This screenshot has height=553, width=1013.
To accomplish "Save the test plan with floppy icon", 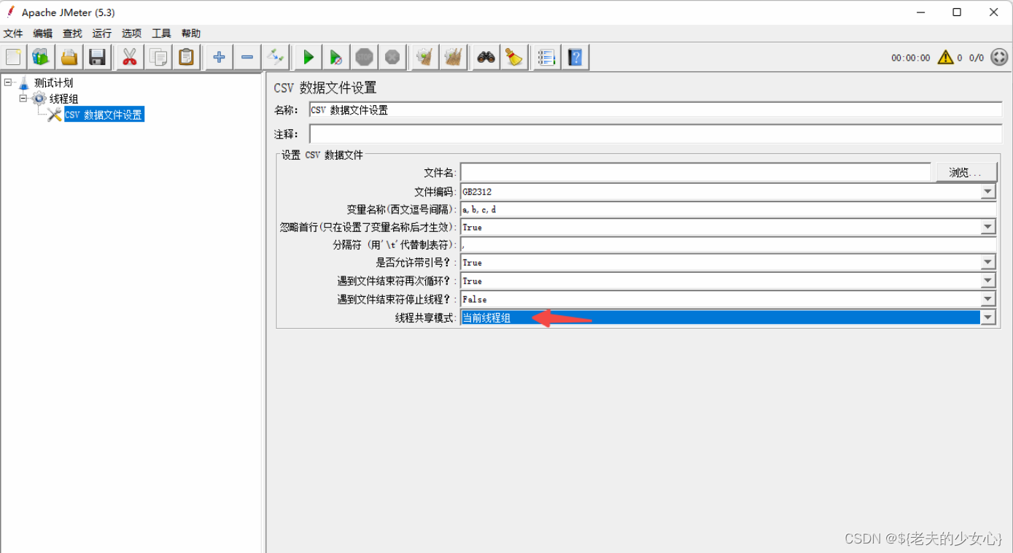I will 97,57.
